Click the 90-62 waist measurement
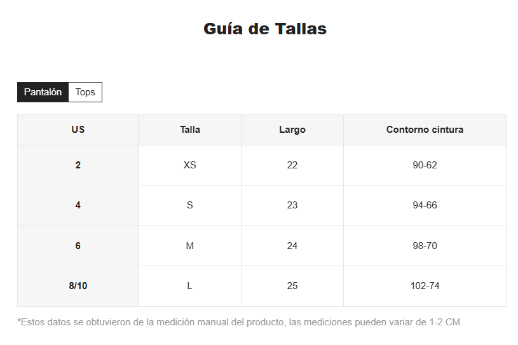Image resolution: width=518 pixels, height=345 pixels. tap(425, 165)
